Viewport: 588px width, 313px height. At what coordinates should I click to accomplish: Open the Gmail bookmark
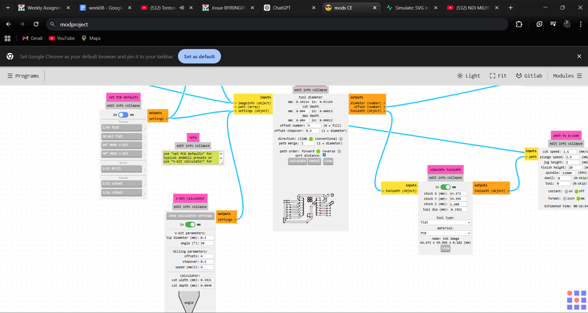pos(33,38)
